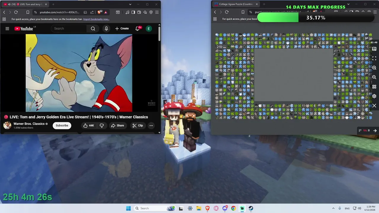This screenshot has width=379, height=213.
Task: Focus the YouTube Search field
Action: [69, 28]
